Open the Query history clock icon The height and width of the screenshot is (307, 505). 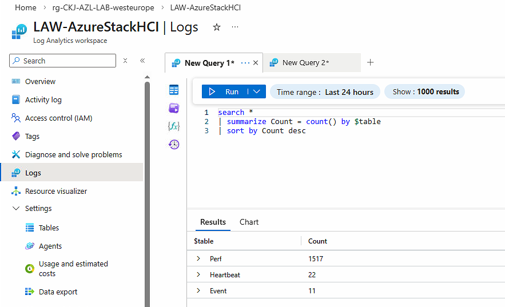pyautogui.click(x=174, y=145)
